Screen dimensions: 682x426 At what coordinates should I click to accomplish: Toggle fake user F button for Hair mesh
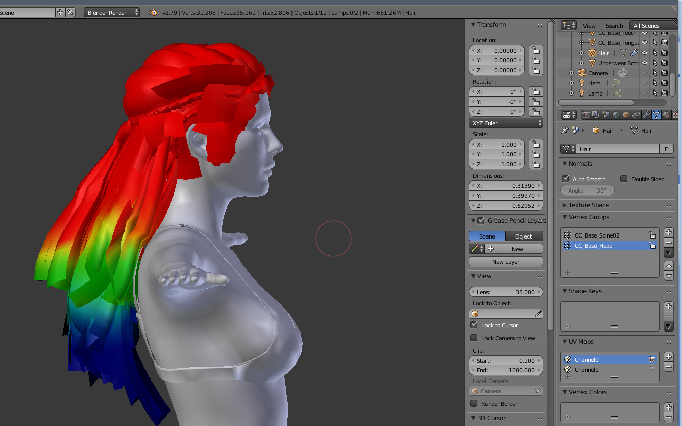tap(667, 149)
